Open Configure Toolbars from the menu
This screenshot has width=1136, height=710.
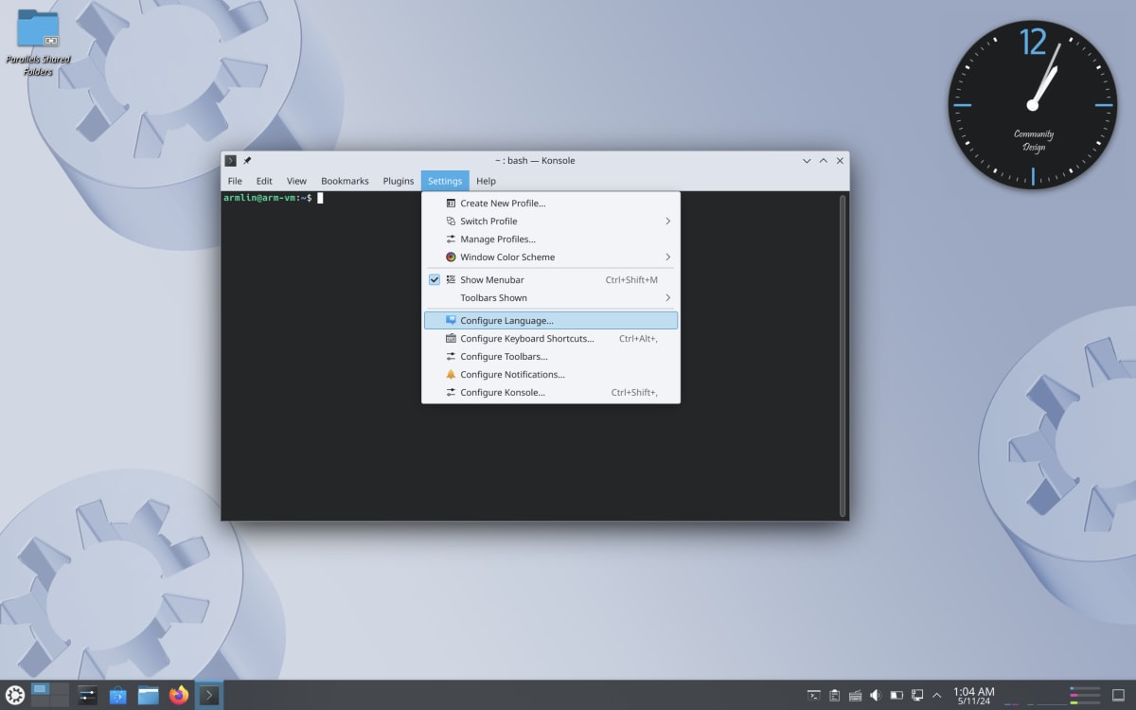tap(551, 357)
